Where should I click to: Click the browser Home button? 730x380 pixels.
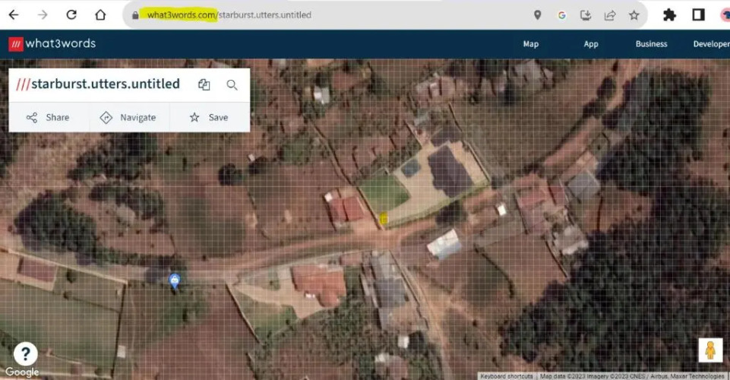(x=100, y=14)
